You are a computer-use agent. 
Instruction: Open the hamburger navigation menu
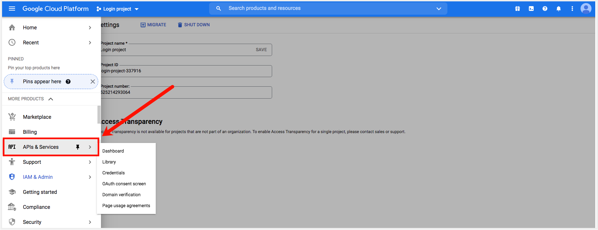(12, 9)
